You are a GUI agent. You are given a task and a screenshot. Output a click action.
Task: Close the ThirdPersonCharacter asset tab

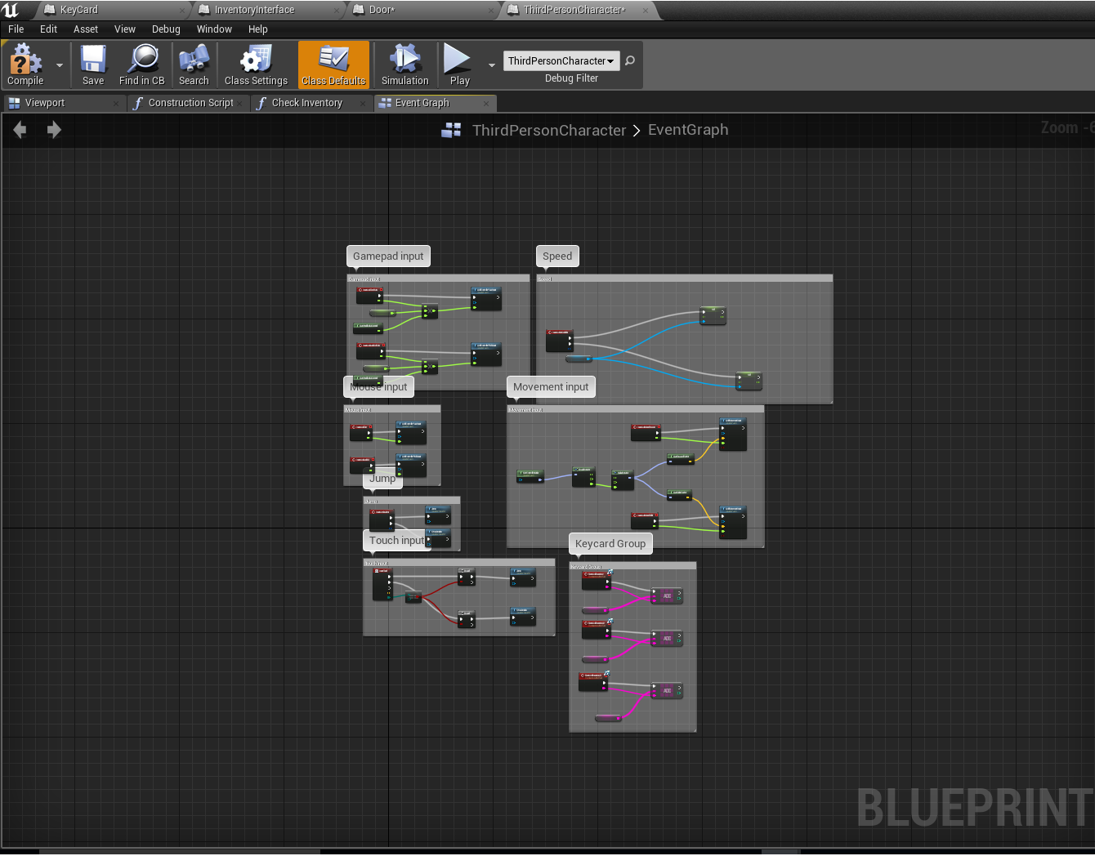[646, 11]
